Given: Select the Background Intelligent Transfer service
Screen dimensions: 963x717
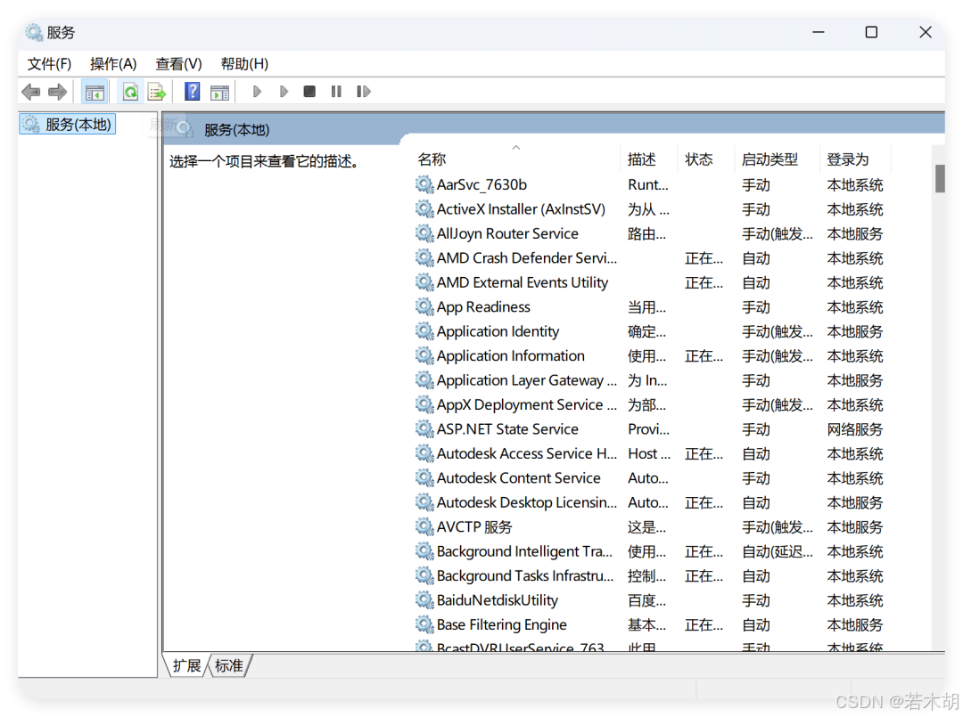Looking at the screenshot, I should tap(524, 551).
